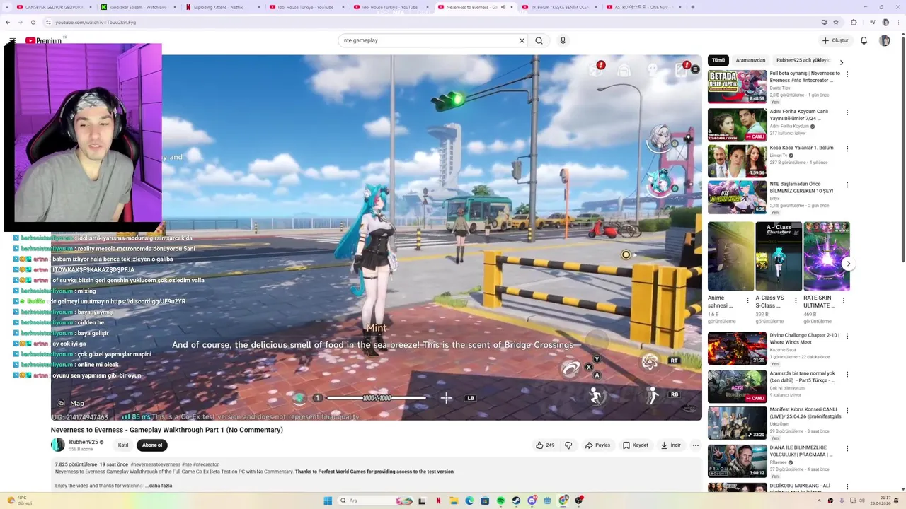This screenshot has height=509, width=906.
Task: Open Steam from the taskbar
Action: click(x=516, y=501)
